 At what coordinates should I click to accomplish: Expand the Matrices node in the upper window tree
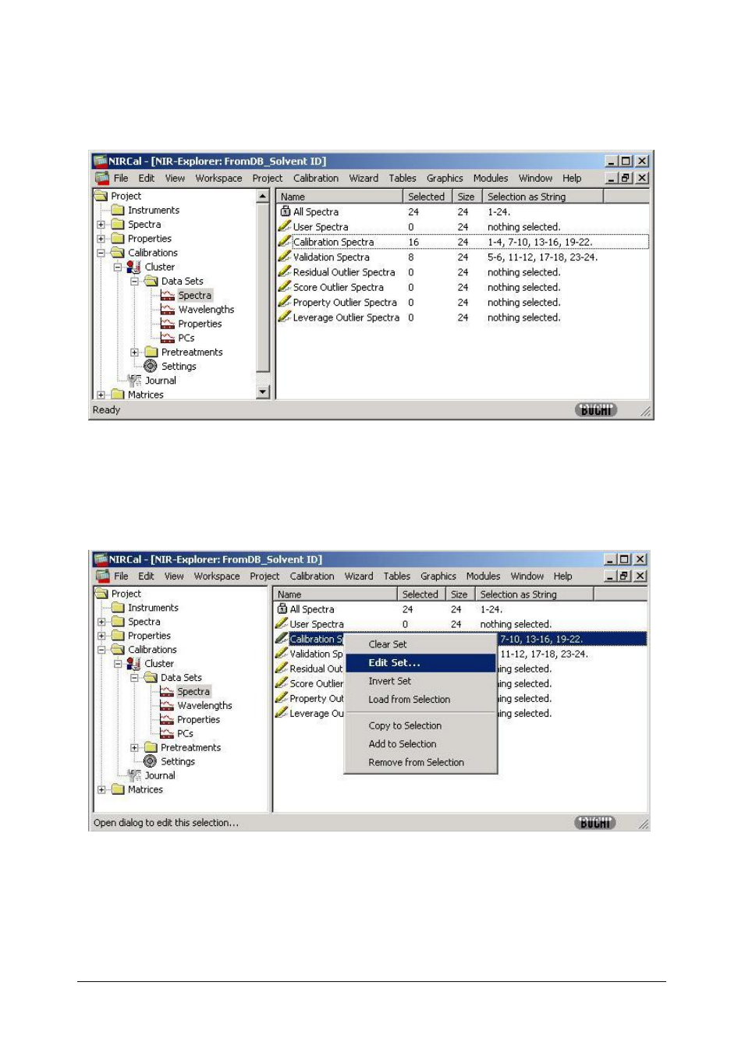point(101,395)
